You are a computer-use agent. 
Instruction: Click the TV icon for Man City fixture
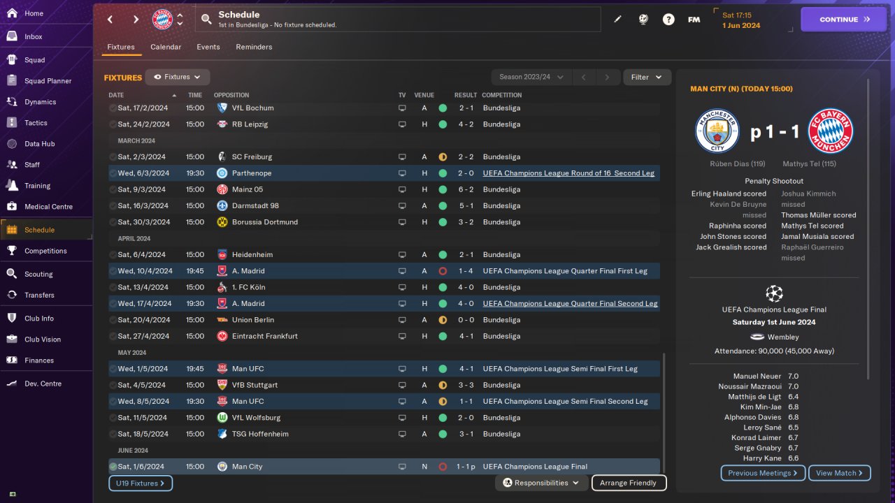pos(402,467)
